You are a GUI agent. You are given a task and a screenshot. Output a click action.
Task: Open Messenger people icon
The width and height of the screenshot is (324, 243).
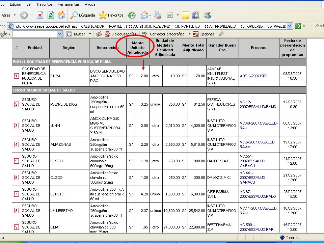tap(207, 15)
